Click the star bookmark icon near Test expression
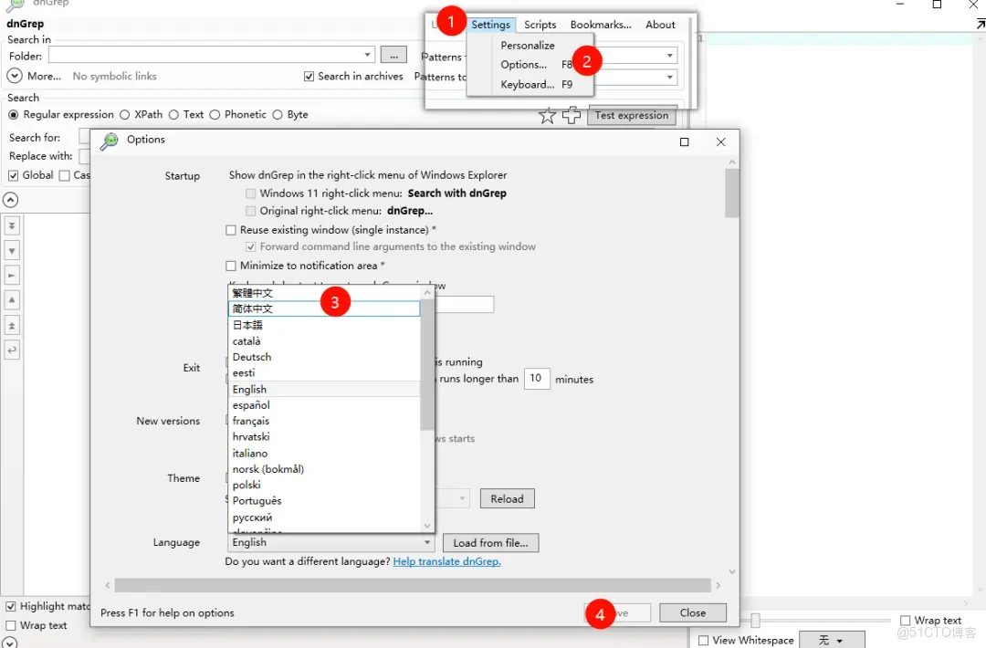This screenshot has width=986, height=648. (x=547, y=115)
